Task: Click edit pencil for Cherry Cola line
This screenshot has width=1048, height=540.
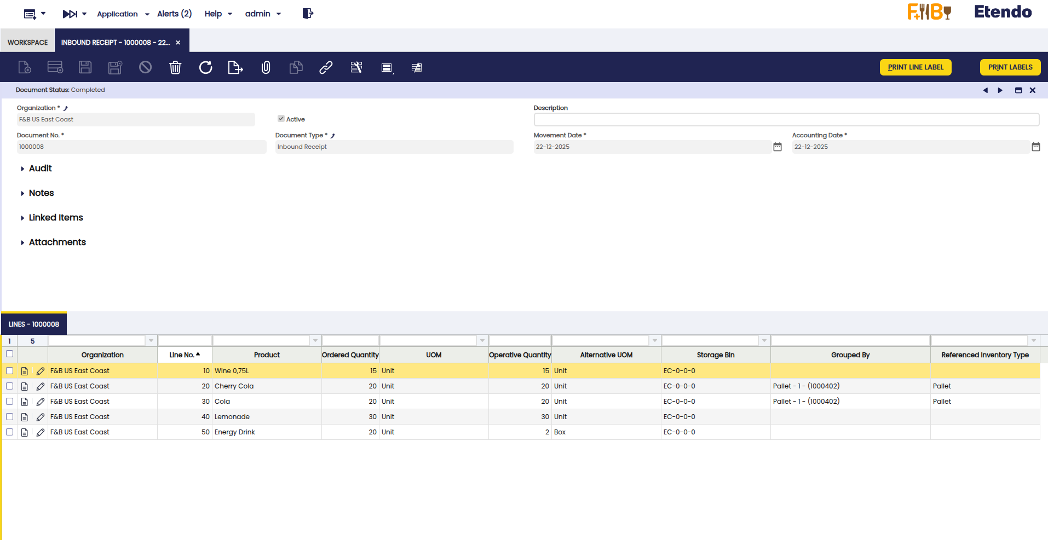Action: click(41, 386)
